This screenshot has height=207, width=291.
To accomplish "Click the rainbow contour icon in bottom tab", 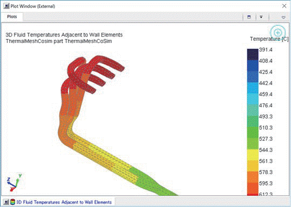I will (12, 202).
